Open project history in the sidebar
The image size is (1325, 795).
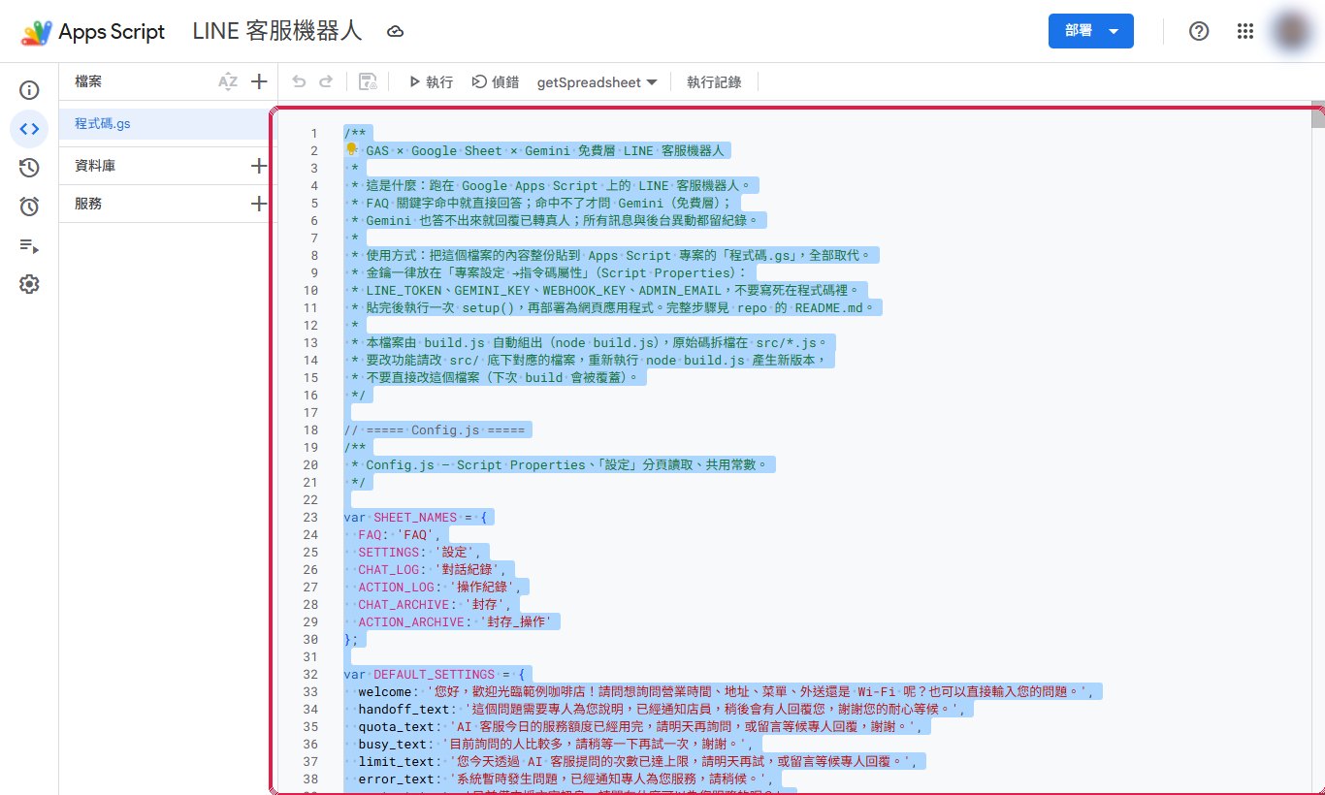29,168
